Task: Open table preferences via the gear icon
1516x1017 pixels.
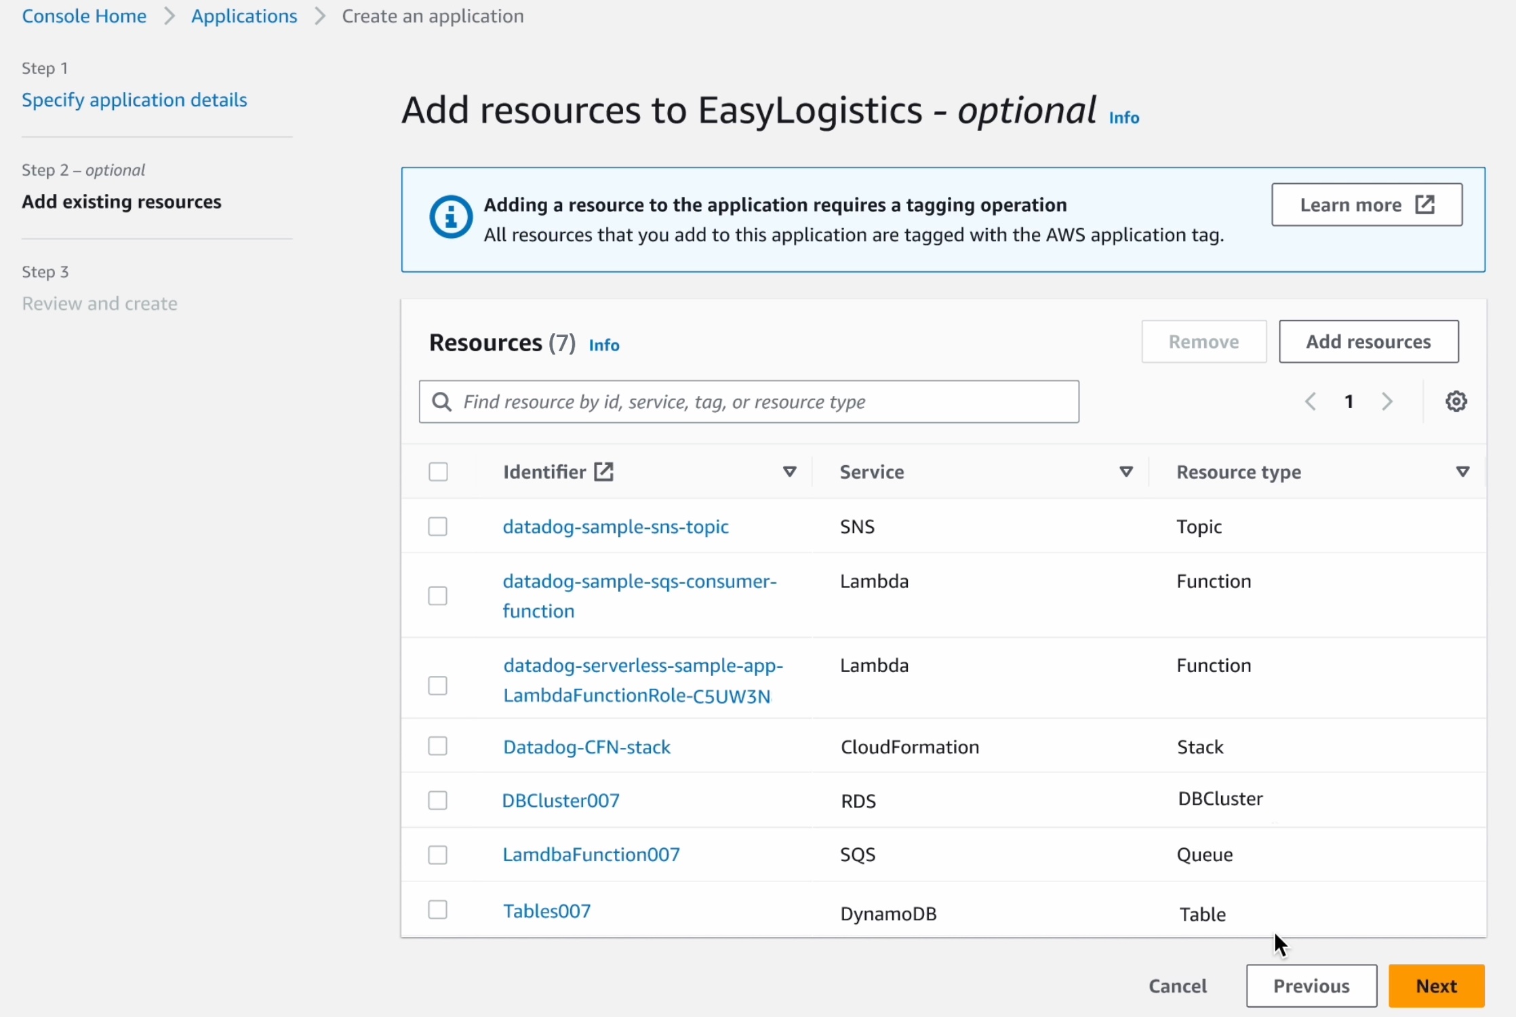Action: point(1456,401)
